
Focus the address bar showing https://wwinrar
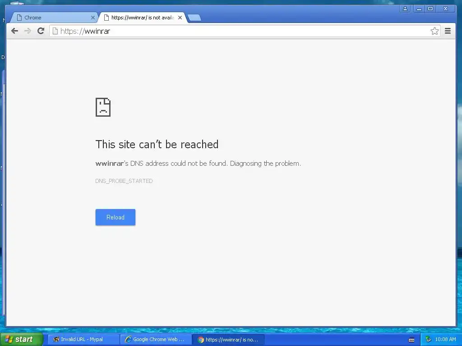245,31
